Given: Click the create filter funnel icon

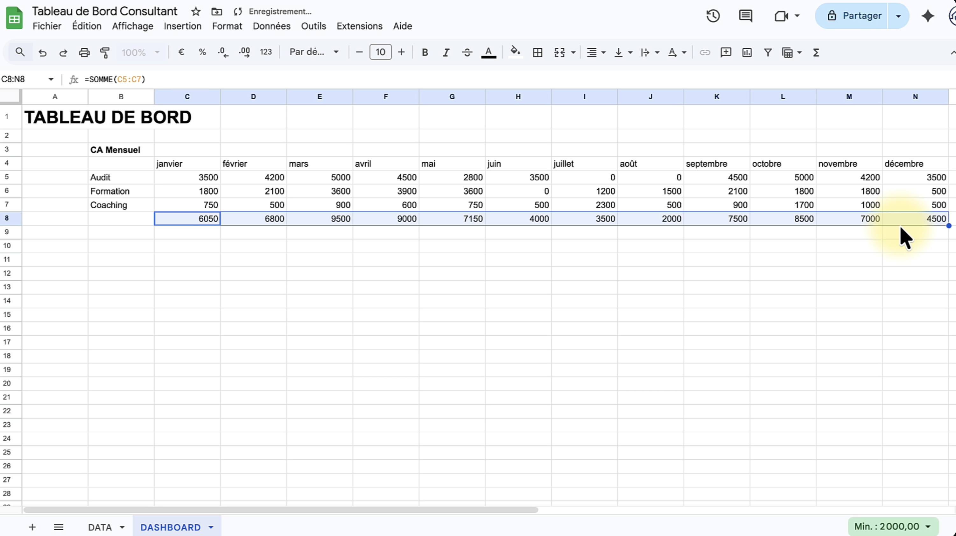Looking at the screenshot, I should [768, 52].
